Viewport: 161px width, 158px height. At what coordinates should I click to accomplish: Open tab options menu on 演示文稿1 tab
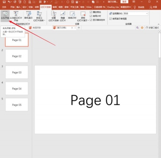[x=75, y=28]
